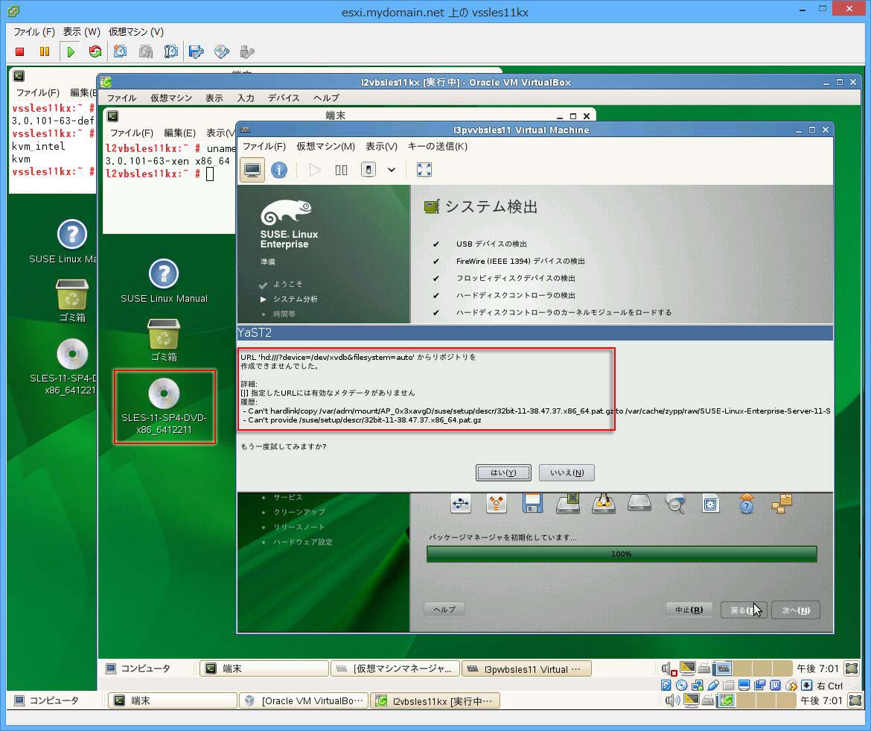This screenshot has height=731, width=871.
Task: Click the show-desktop icon in the bottom panel
Action: click(x=855, y=700)
